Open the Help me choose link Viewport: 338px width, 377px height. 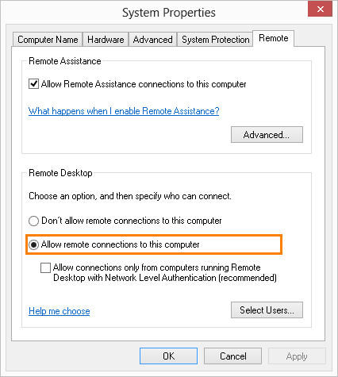pyautogui.click(x=60, y=311)
